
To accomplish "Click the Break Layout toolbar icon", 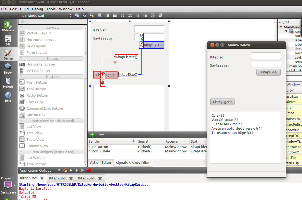I will point(153,15).
